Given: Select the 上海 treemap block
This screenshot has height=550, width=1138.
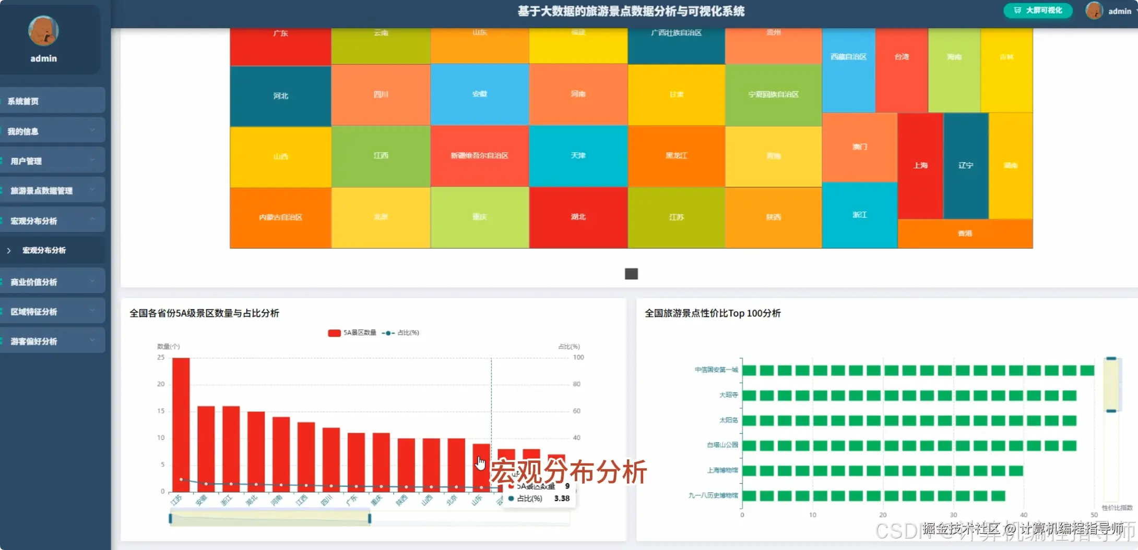Looking at the screenshot, I should (x=920, y=165).
